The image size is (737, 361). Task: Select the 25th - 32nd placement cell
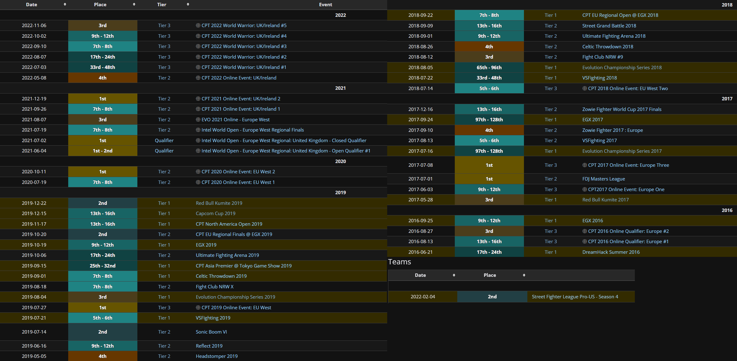[102, 266]
